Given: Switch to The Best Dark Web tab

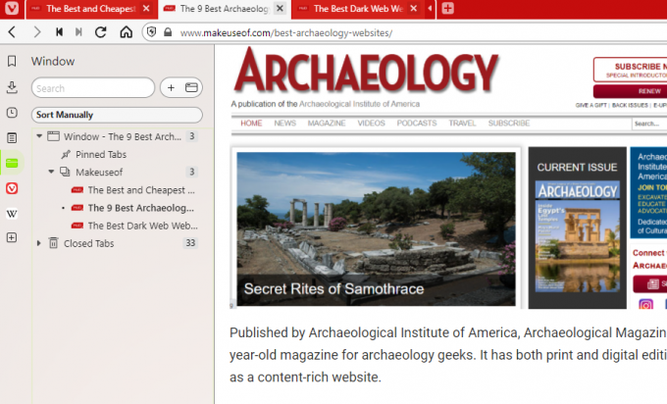Looking at the screenshot, I should [x=357, y=10].
